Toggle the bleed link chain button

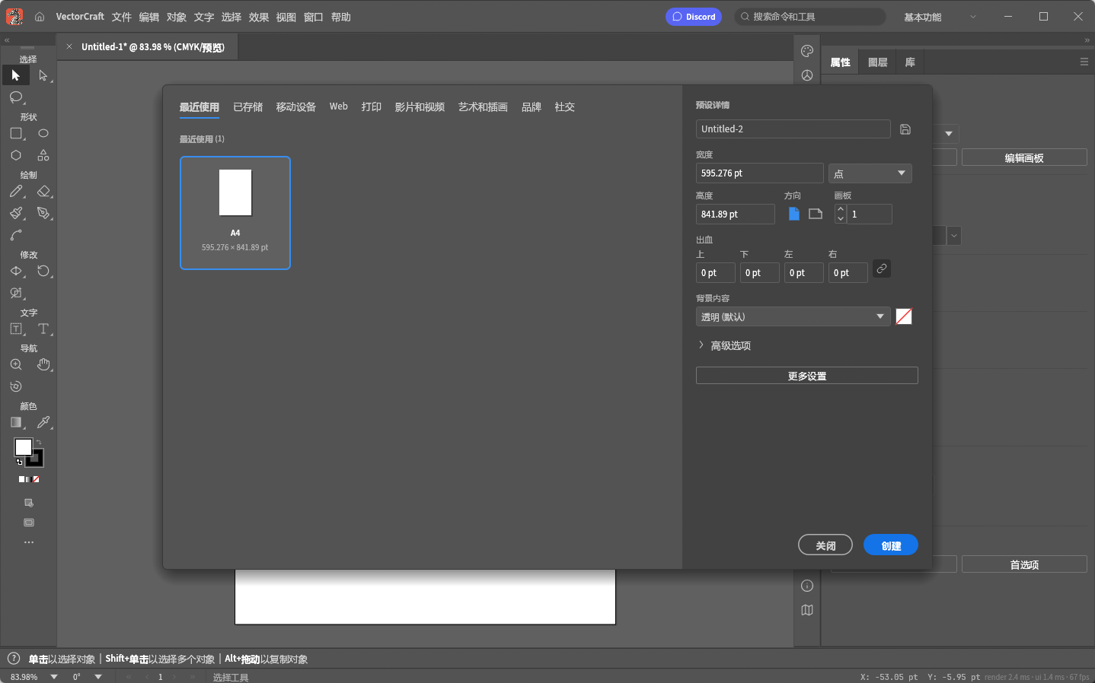coord(882,268)
